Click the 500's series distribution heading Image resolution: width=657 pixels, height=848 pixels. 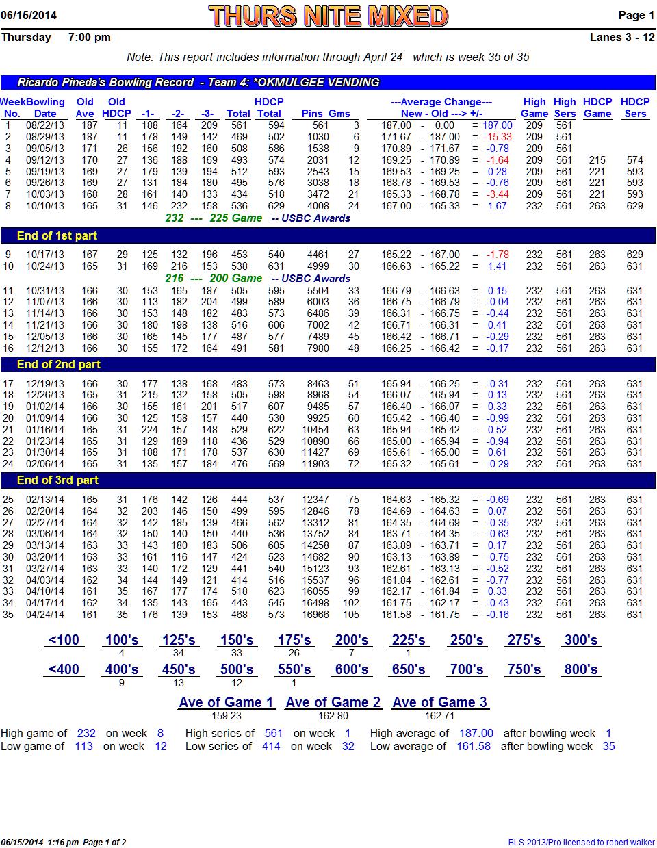[x=237, y=670]
